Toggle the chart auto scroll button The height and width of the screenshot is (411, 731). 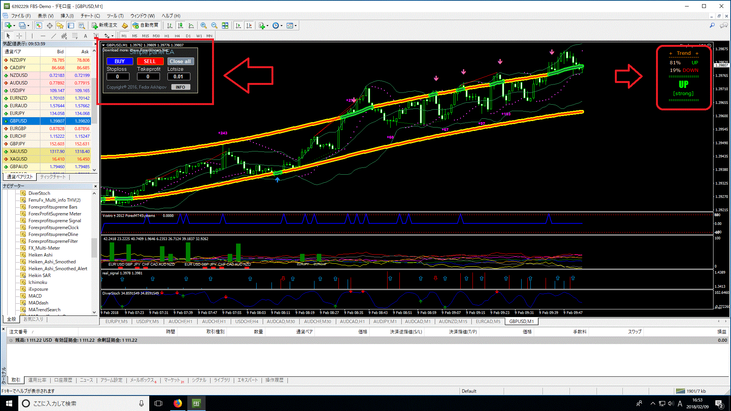238,25
